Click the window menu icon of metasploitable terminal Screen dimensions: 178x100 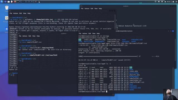(x=79, y=31)
